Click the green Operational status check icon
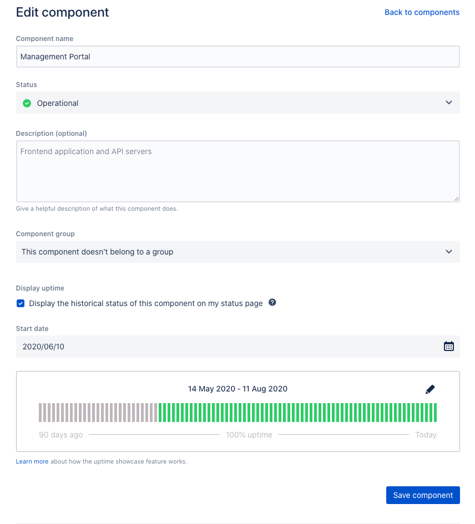The image size is (475, 524). (x=27, y=103)
